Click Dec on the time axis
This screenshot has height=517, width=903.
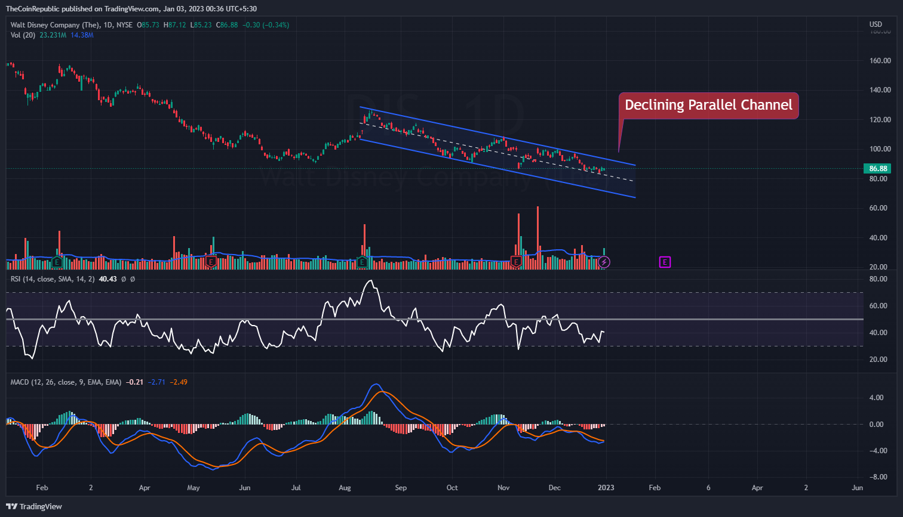(555, 488)
